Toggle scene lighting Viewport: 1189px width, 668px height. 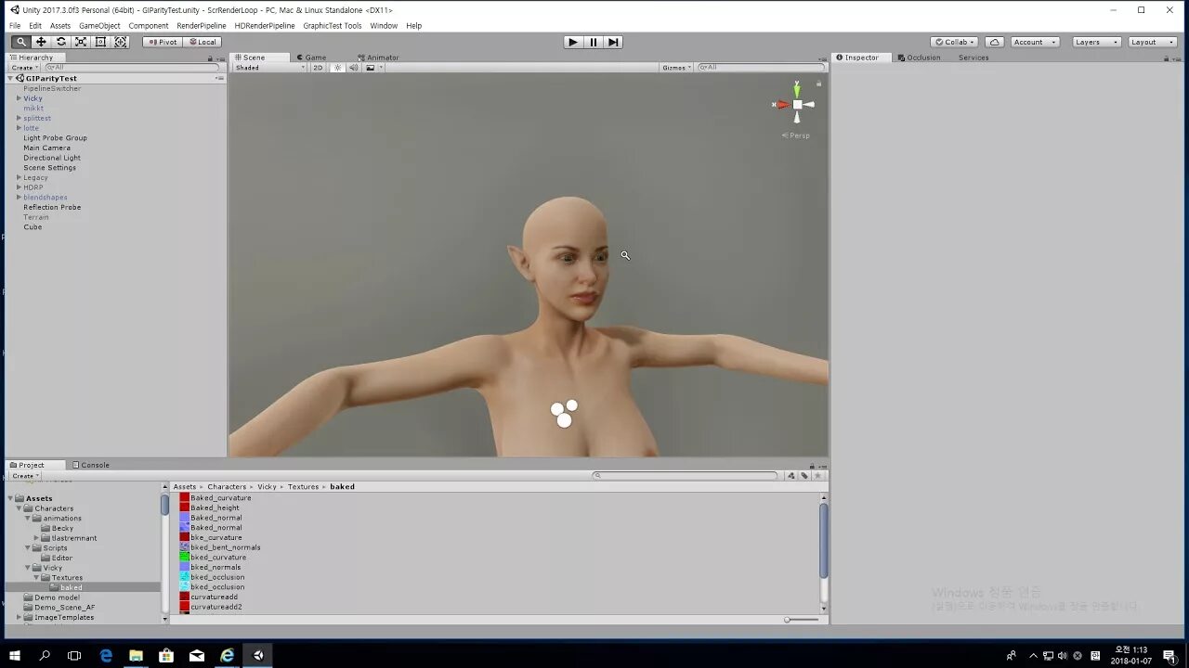338,68
